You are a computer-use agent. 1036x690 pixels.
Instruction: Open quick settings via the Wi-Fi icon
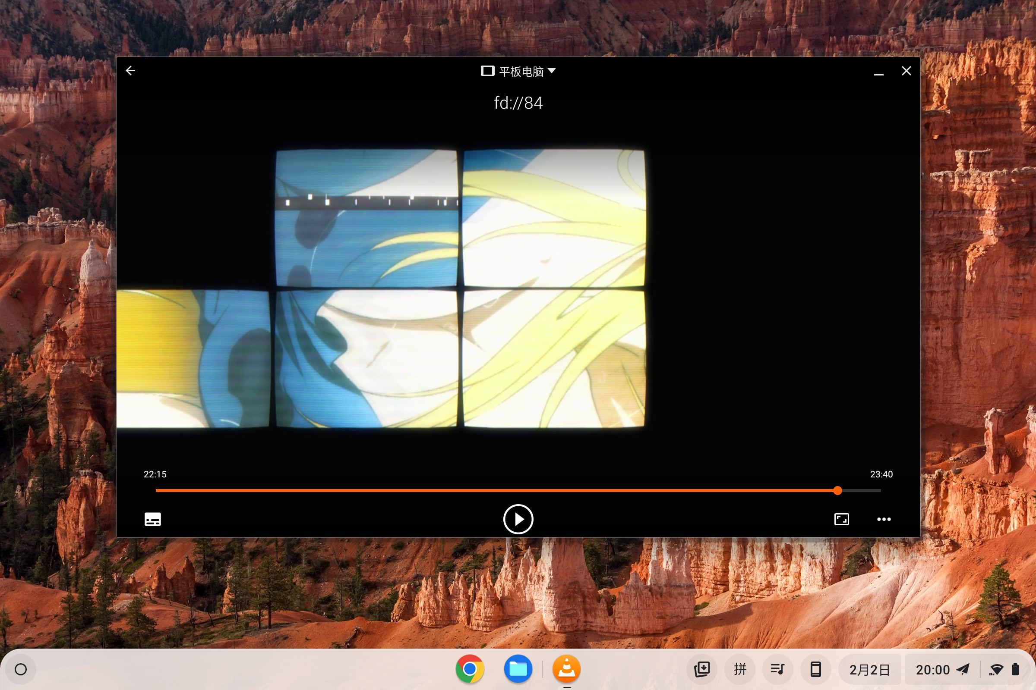pos(995,669)
